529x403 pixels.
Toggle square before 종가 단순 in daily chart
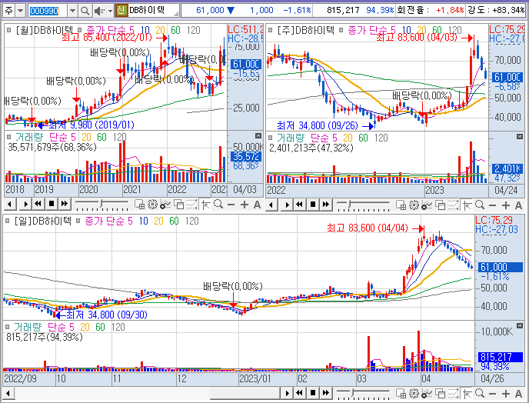(78, 221)
